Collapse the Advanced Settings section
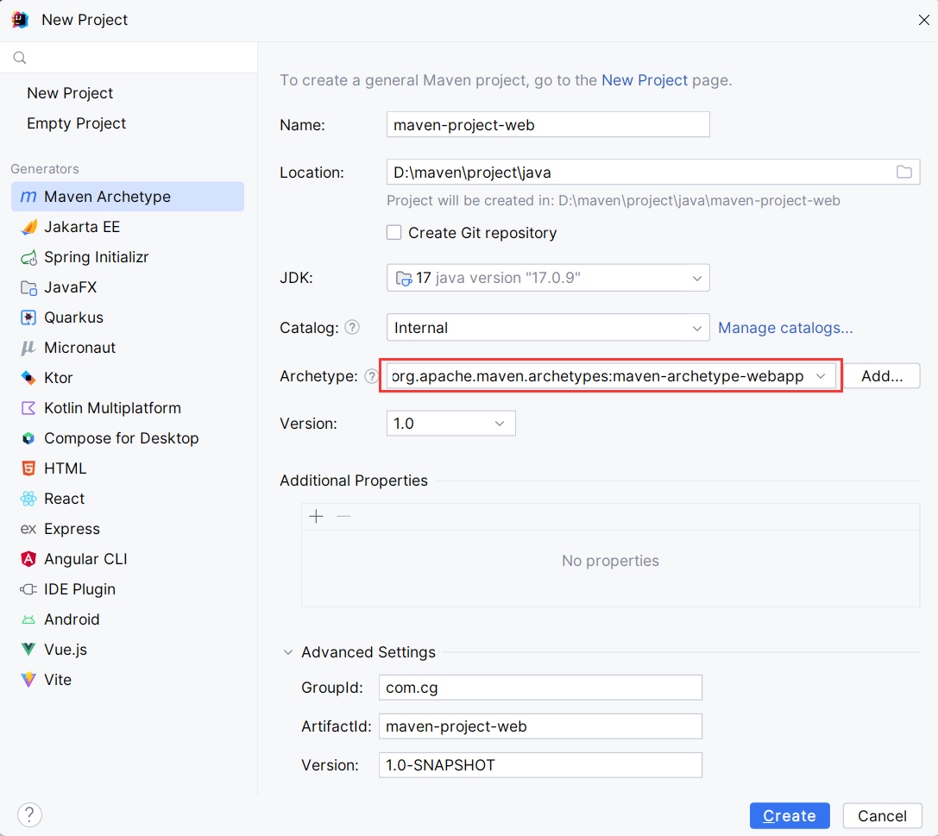The width and height of the screenshot is (938, 836). click(x=287, y=652)
